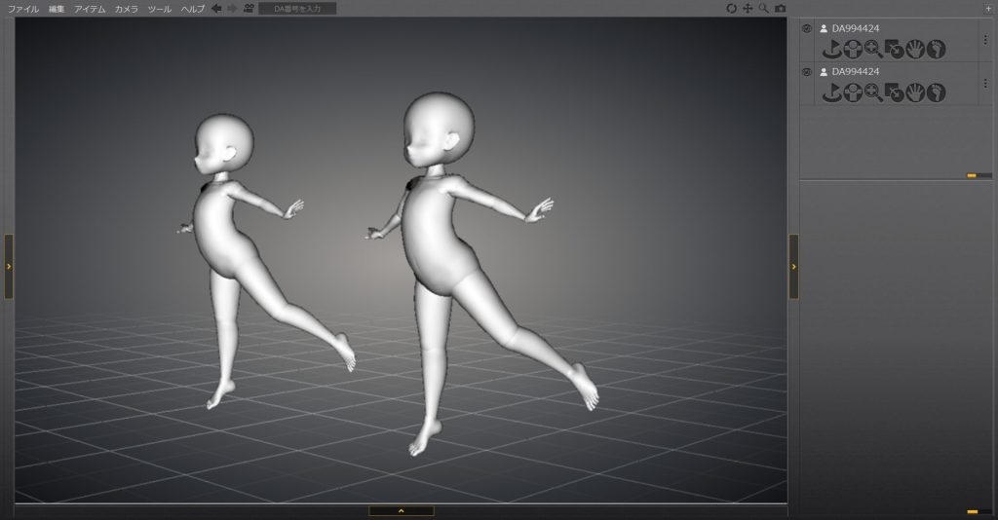
Task: Select the pan/move camera icon
Action: 748,8
